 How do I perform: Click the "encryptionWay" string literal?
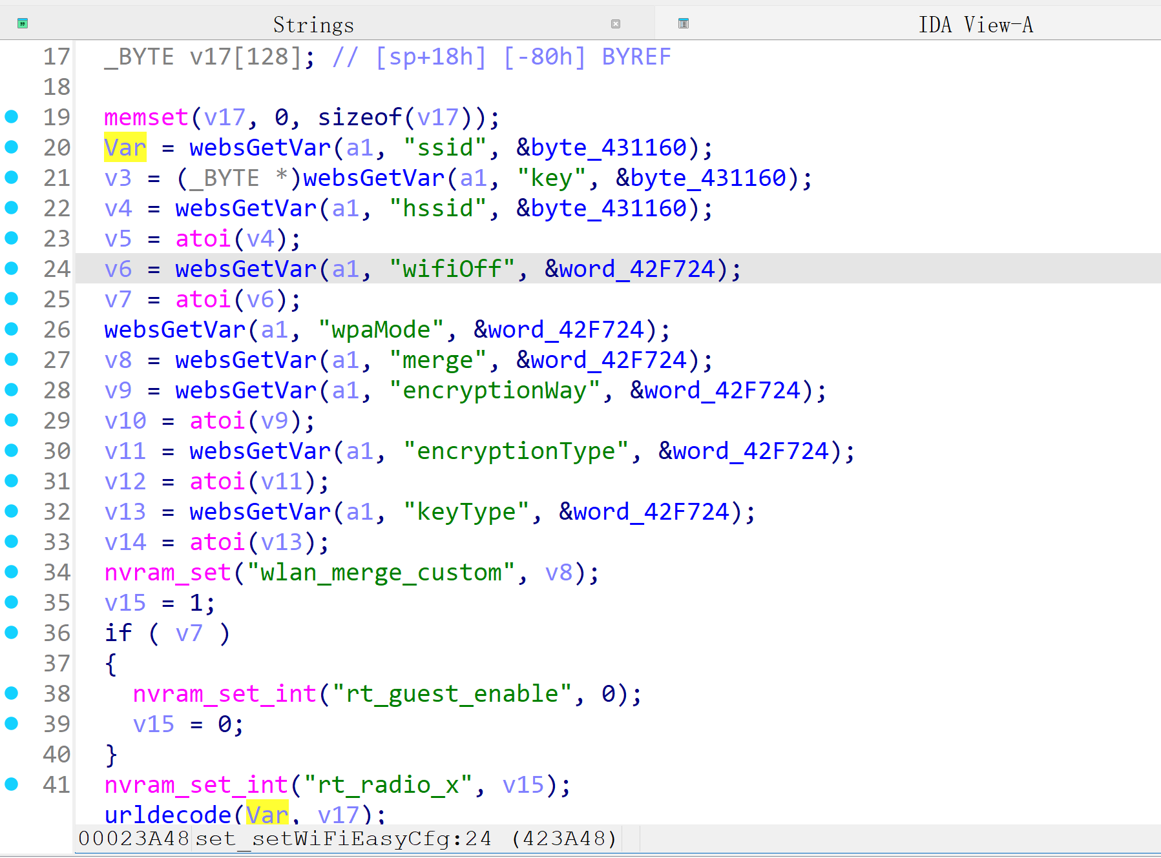pos(495,390)
